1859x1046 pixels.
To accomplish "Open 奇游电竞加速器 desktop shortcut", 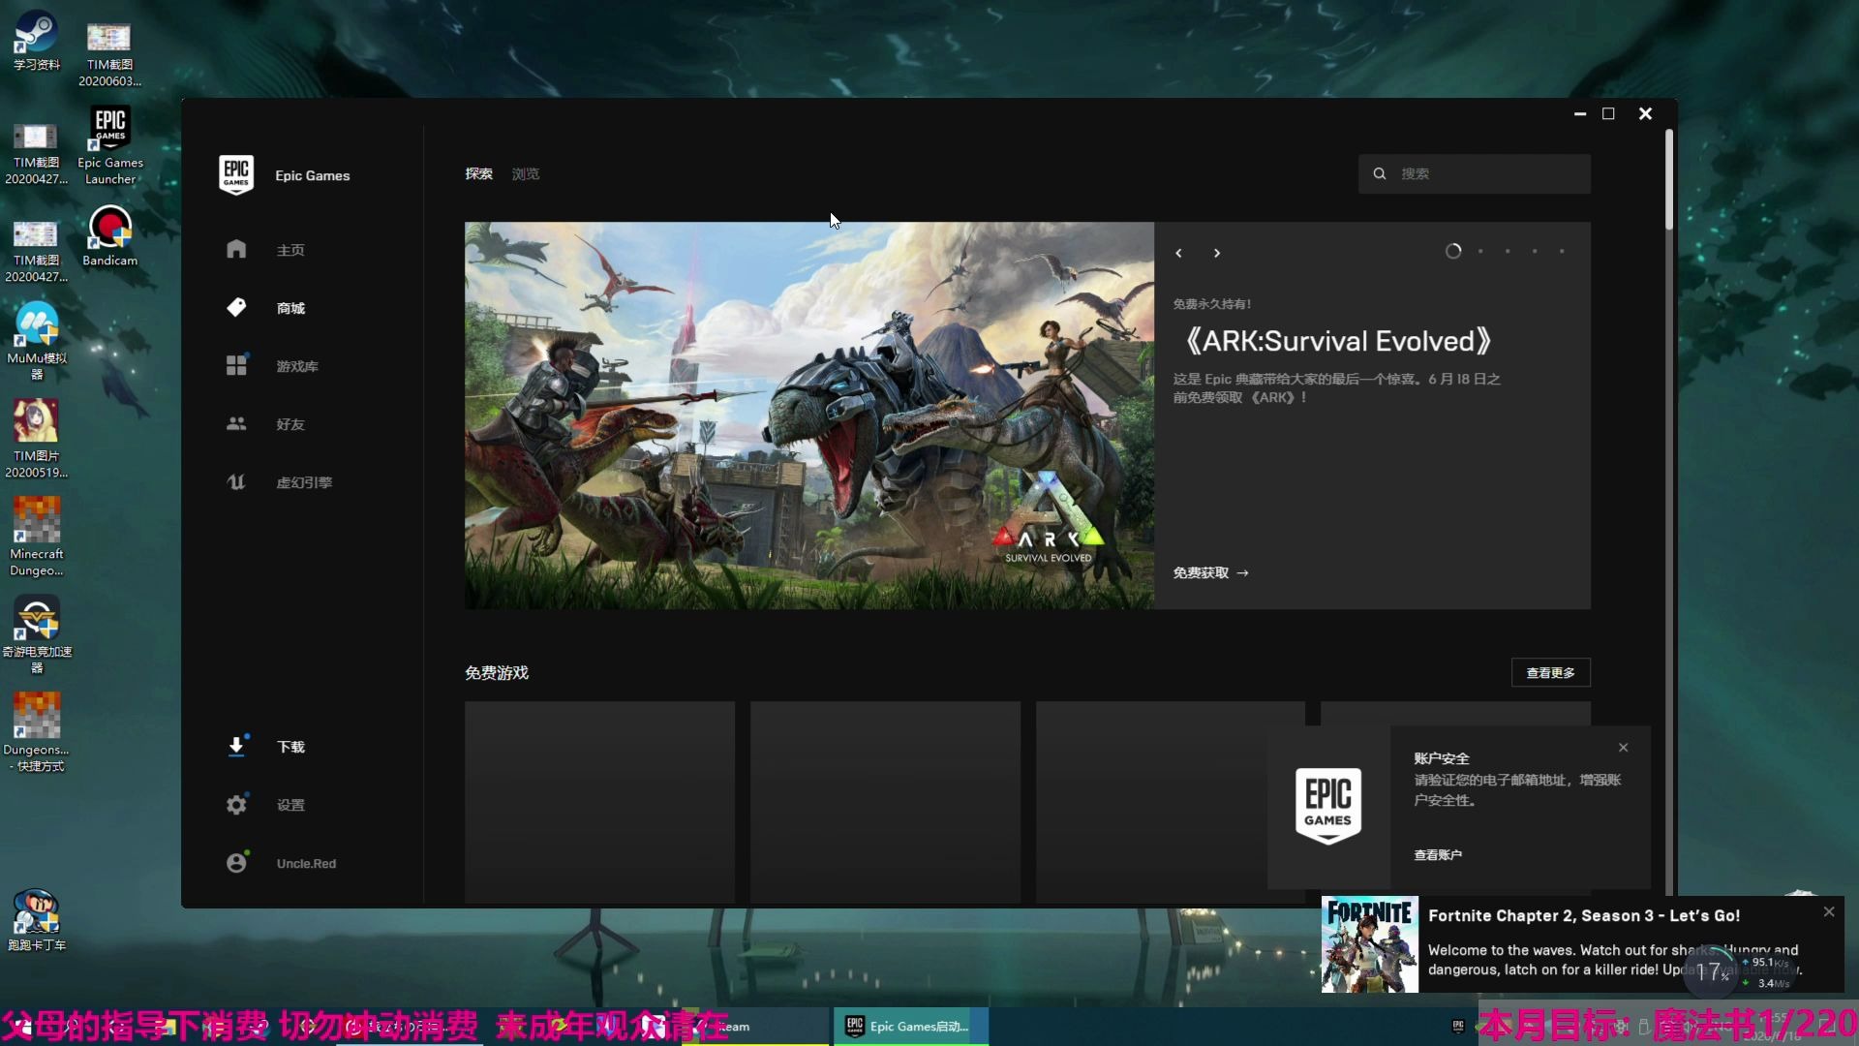I will (37, 634).
